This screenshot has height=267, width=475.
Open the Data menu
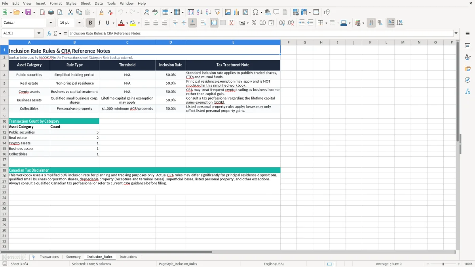click(x=99, y=3)
